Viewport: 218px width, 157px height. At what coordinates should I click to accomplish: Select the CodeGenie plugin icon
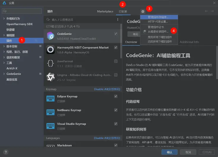coord(50,36)
